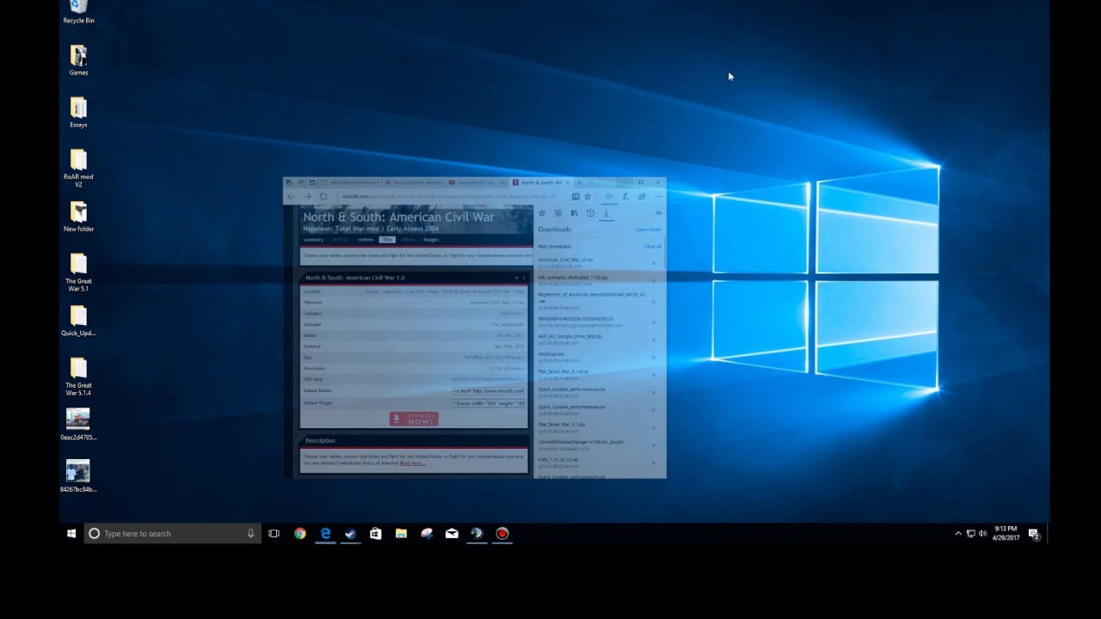Select The Great War 5.1.4 folder
Screen dimensions: 1101x619
[78, 377]
